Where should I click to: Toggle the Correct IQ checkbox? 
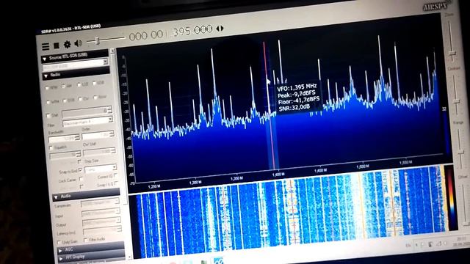(115, 175)
